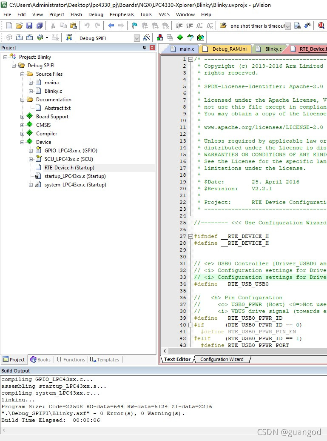
Task: Click the Build Output scrollbar left arrow
Action: (4, 430)
